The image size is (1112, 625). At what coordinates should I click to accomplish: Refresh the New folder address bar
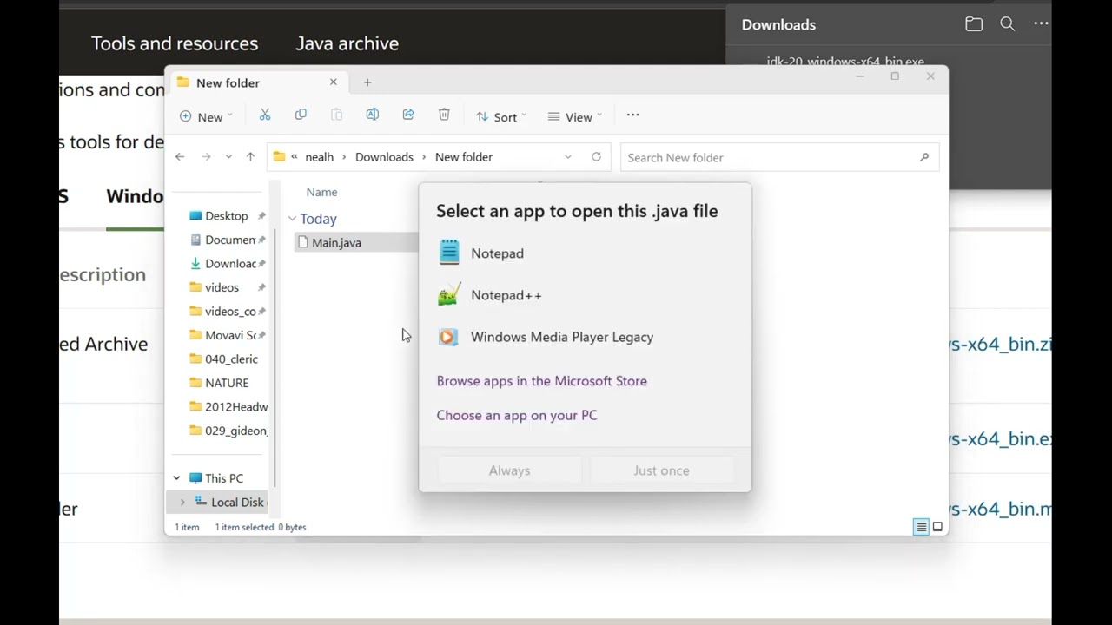click(x=596, y=157)
